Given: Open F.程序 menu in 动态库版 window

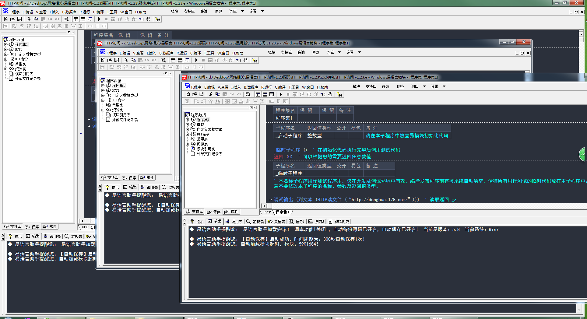Looking at the screenshot, I should 196,87.
